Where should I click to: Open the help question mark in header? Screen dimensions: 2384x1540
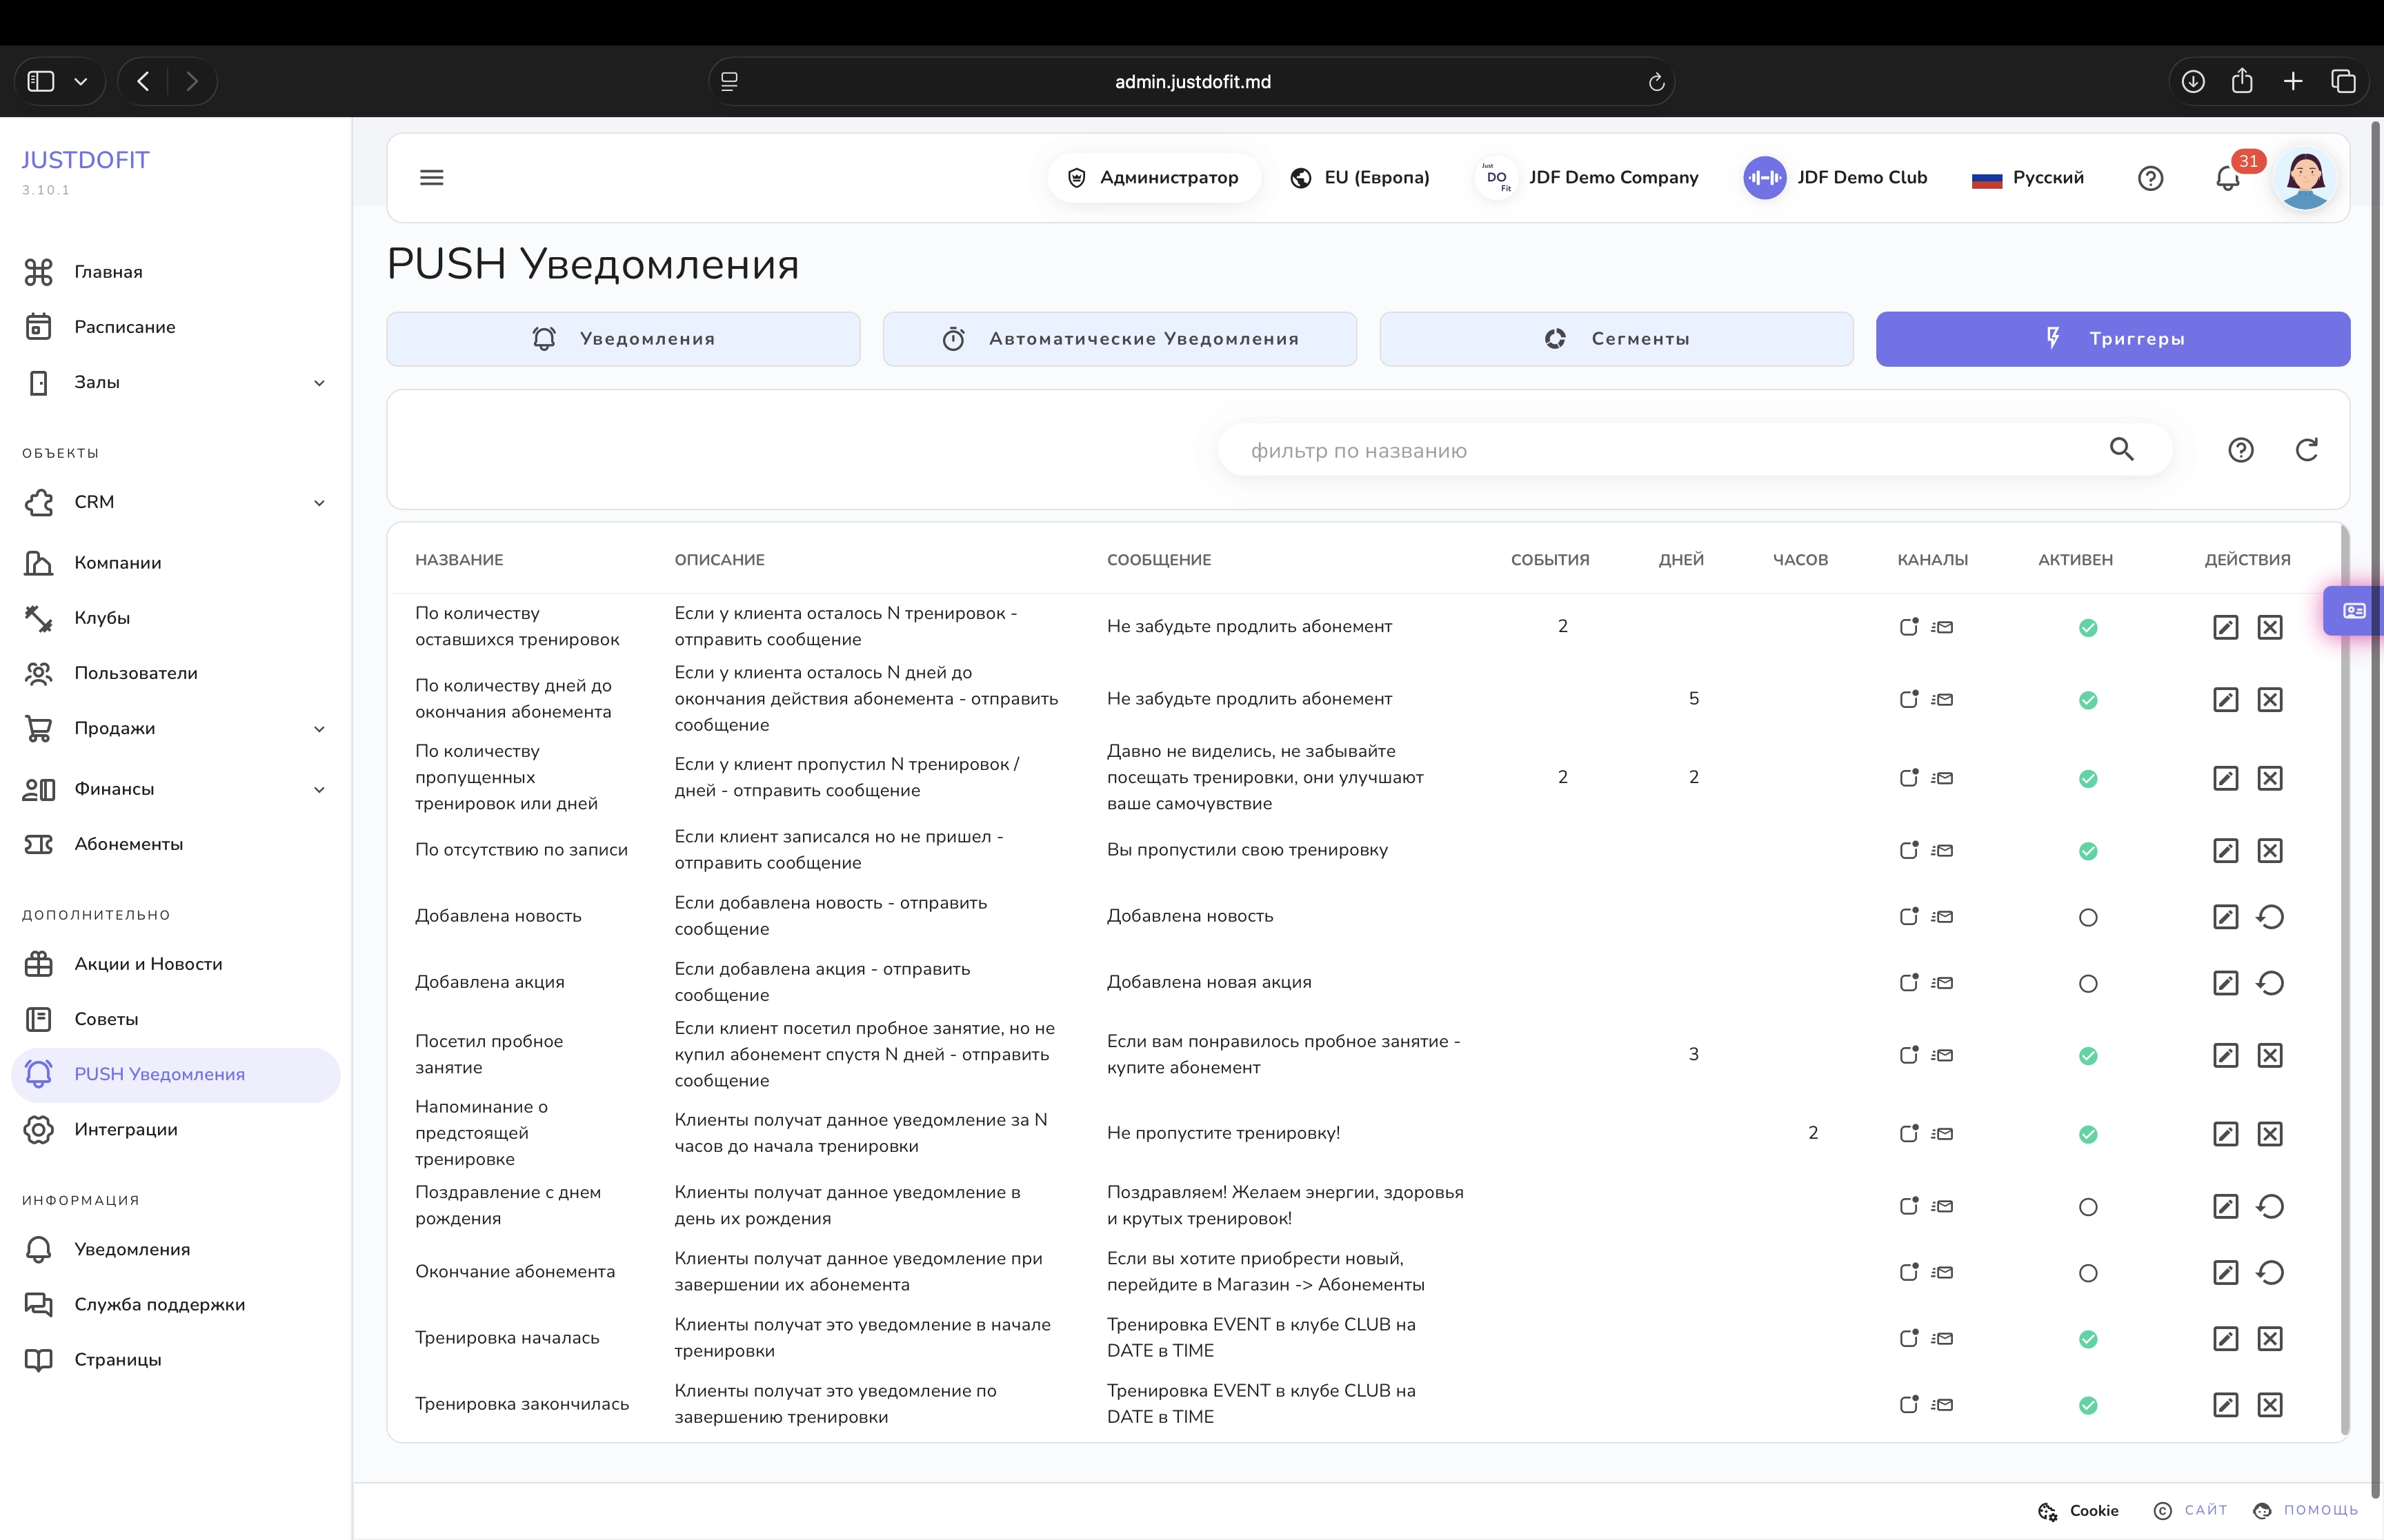tap(2150, 178)
